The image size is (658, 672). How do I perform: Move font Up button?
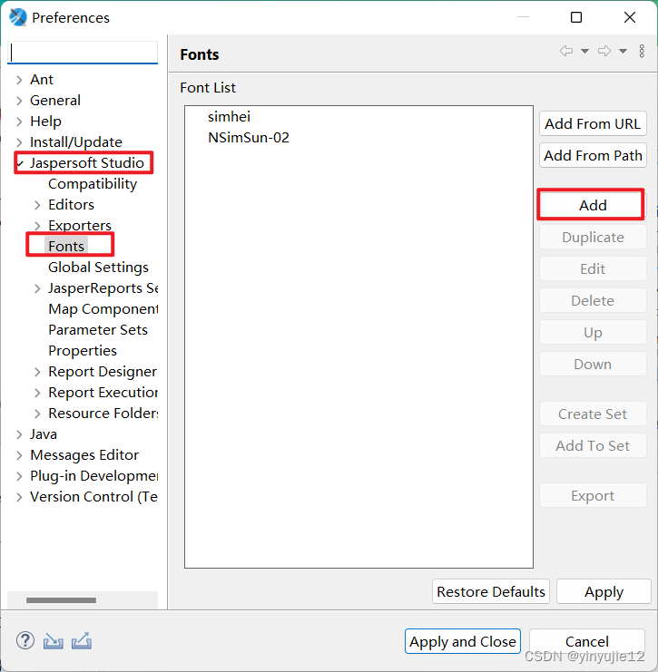pos(593,332)
